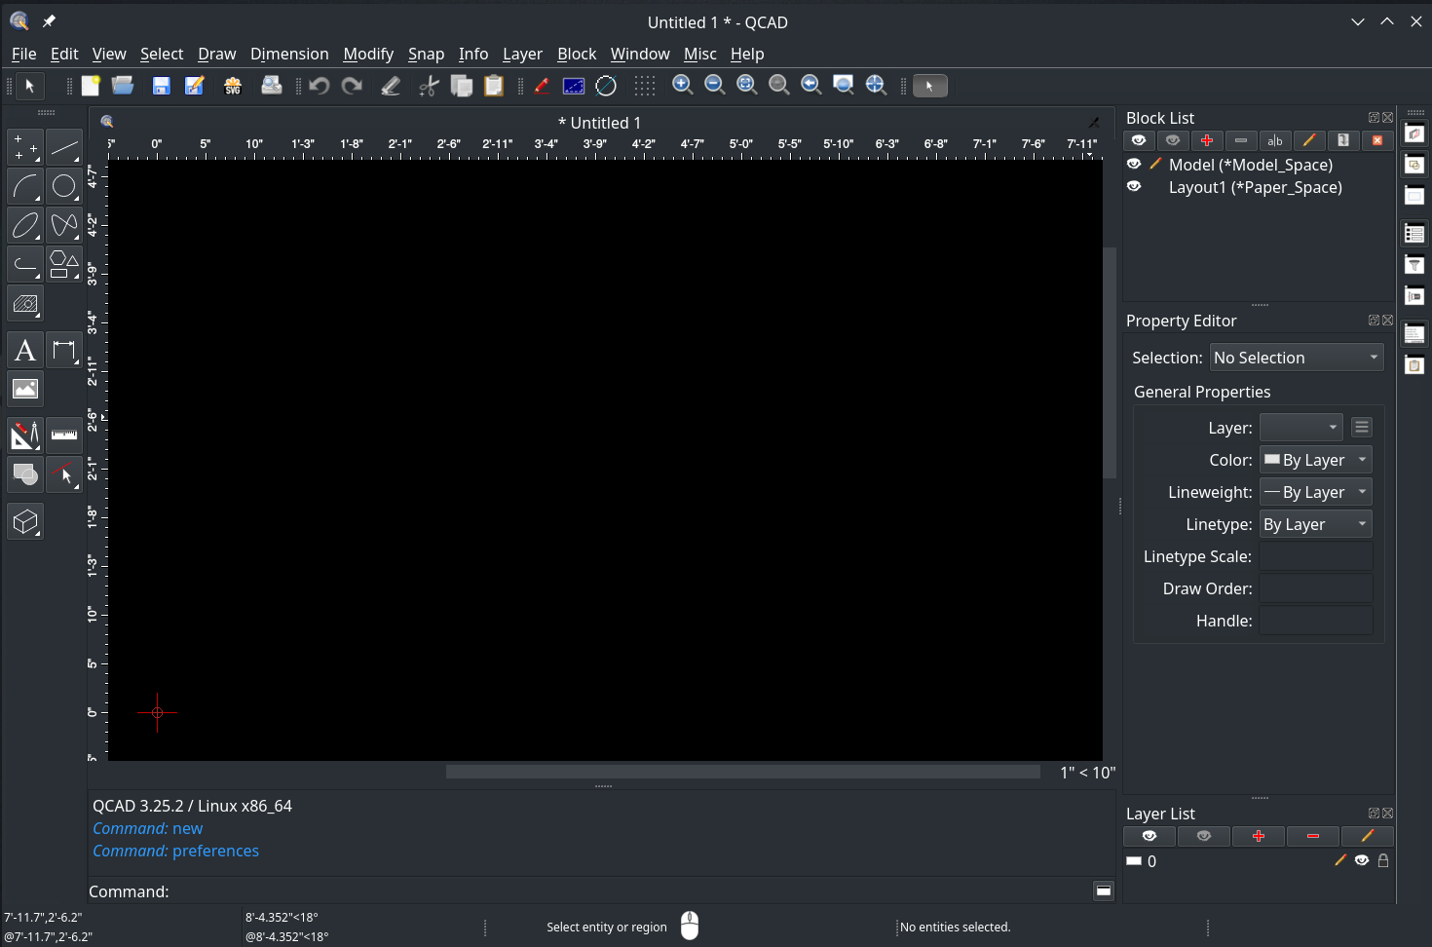Remove layer with minus button

tap(1313, 836)
